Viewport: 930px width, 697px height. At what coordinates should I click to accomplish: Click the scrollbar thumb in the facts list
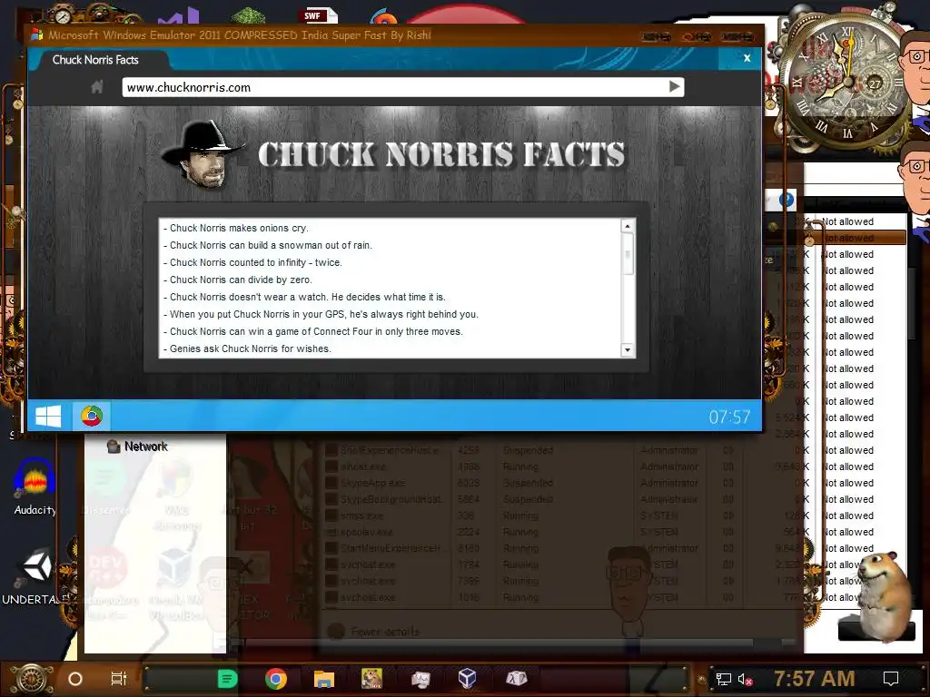628,254
